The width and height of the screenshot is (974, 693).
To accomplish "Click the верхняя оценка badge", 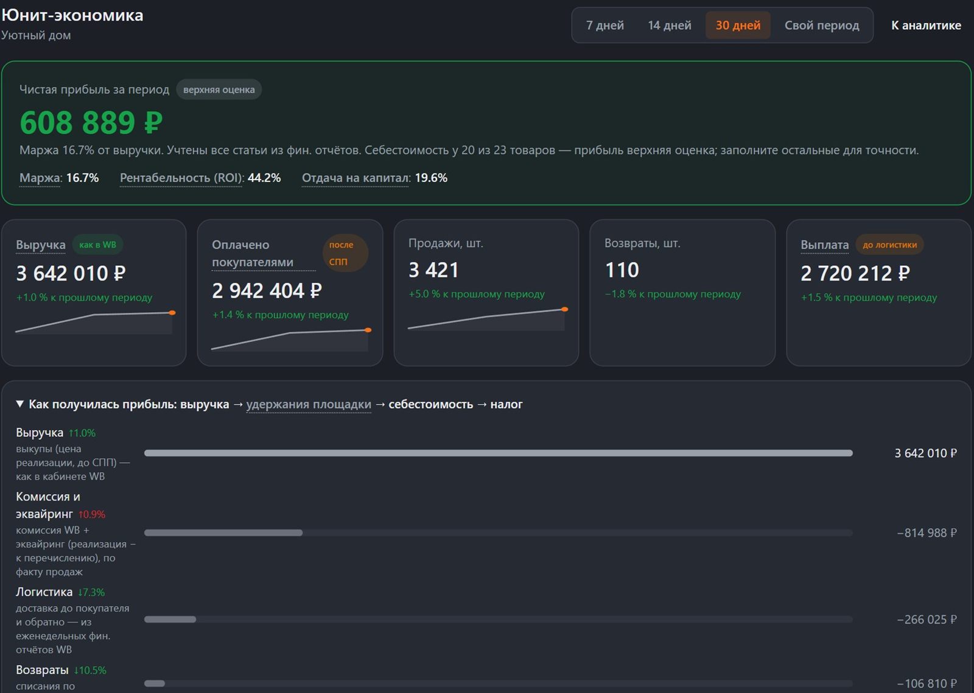I will point(219,89).
